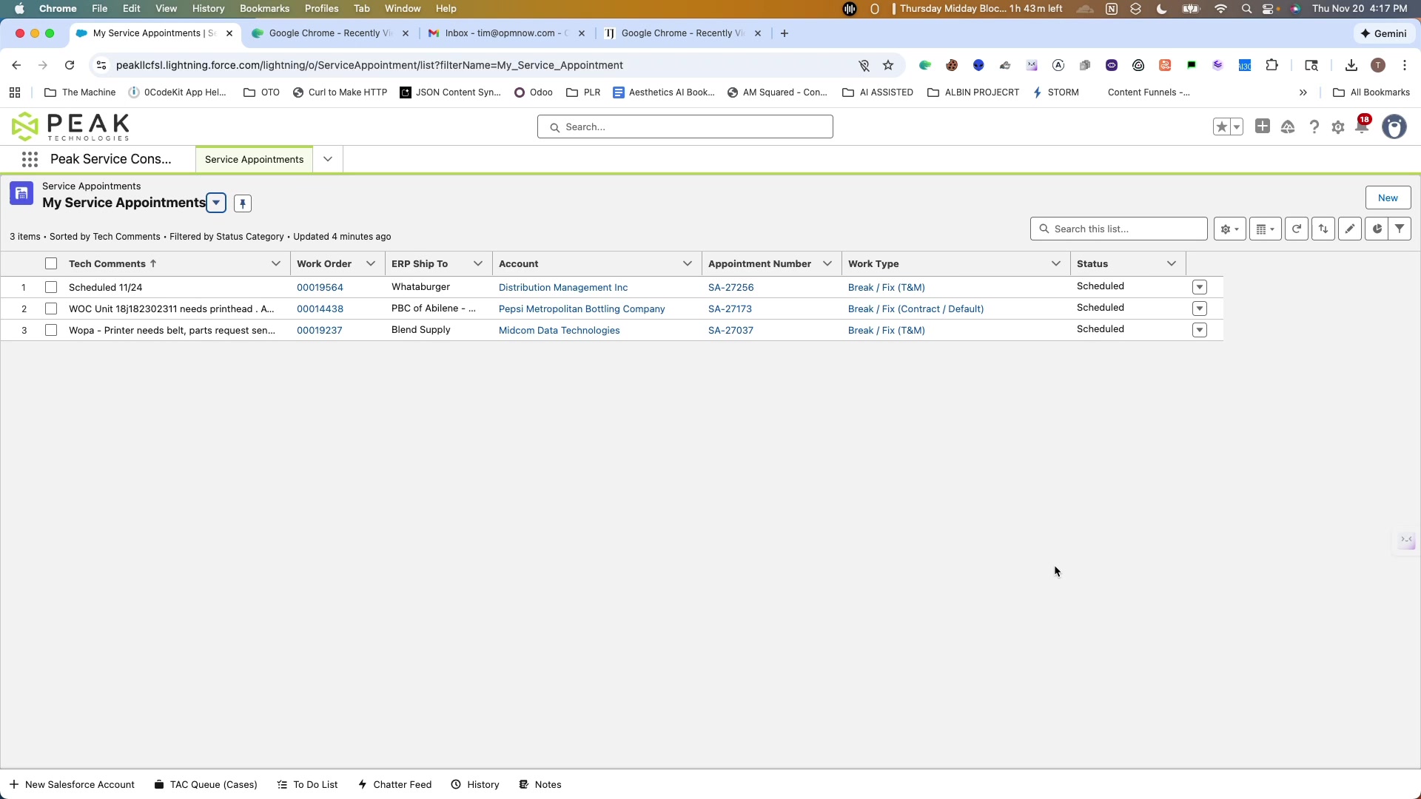Click the list sort arrows icon
The image size is (1421, 799).
point(1323,229)
